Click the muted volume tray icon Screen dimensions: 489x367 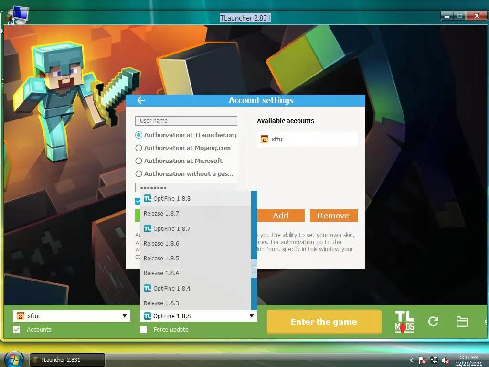click(446, 360)
